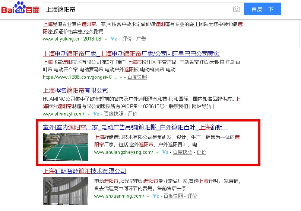The width and height of the screenshot is (301, 211).
Task: Click snippet text starting 电动遮阳帘,阳光房电动遮阳帘
Action: (167, 185)
